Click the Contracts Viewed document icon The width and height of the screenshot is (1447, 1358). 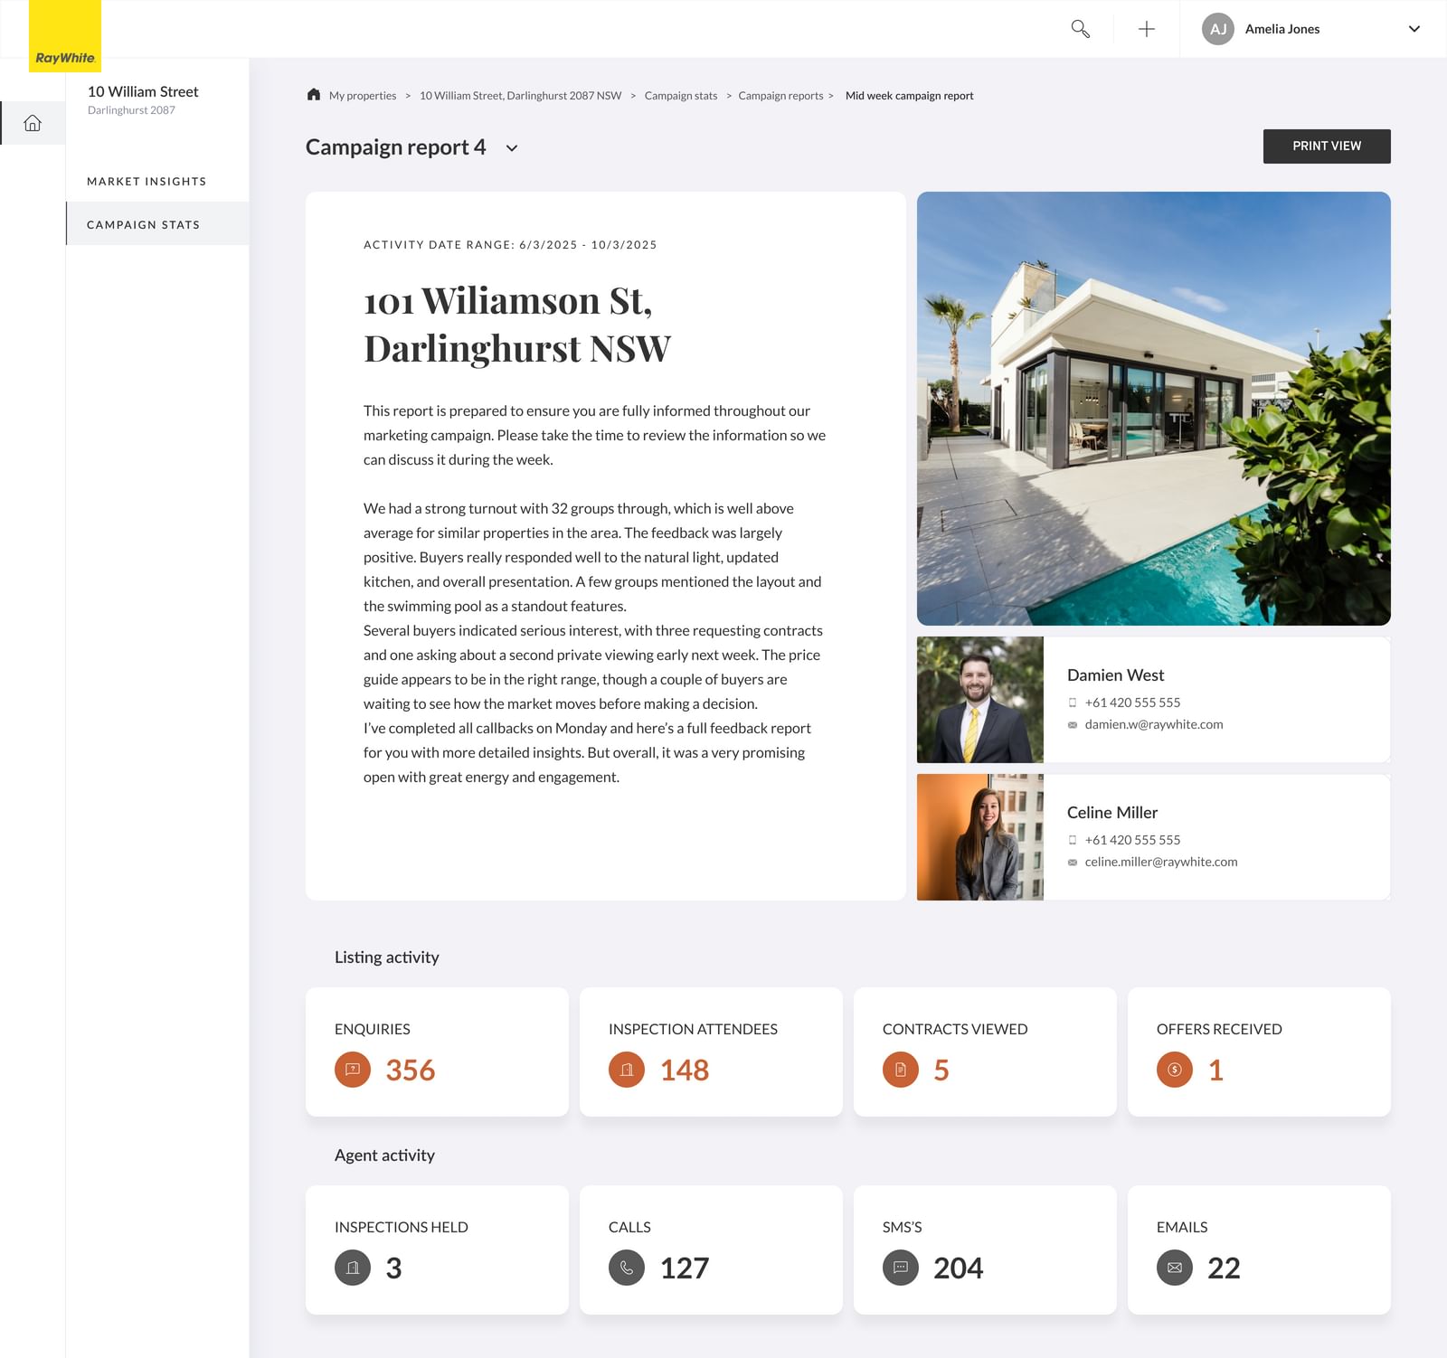pyautogui.click(x=900, y=1070)
